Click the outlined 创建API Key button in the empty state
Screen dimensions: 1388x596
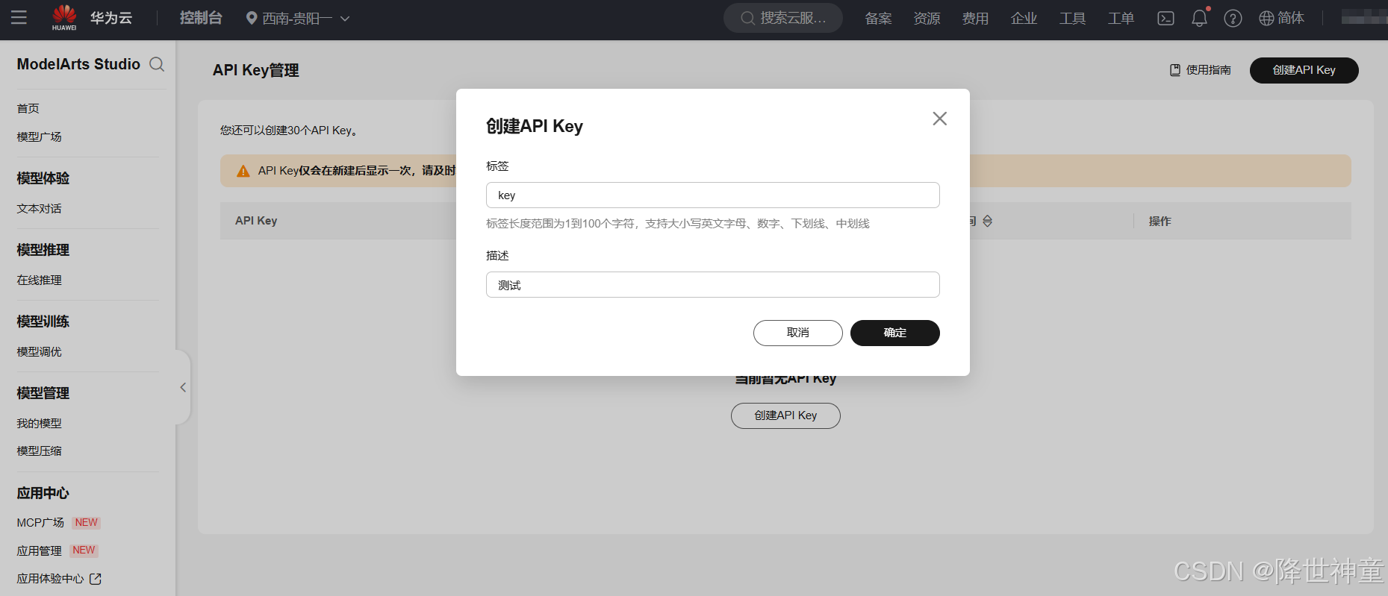tap(785, 415)
